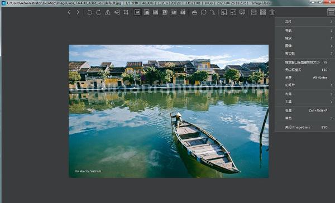Delete image with the trash icon
335x203 pixels.
click(x=272, y=12)
